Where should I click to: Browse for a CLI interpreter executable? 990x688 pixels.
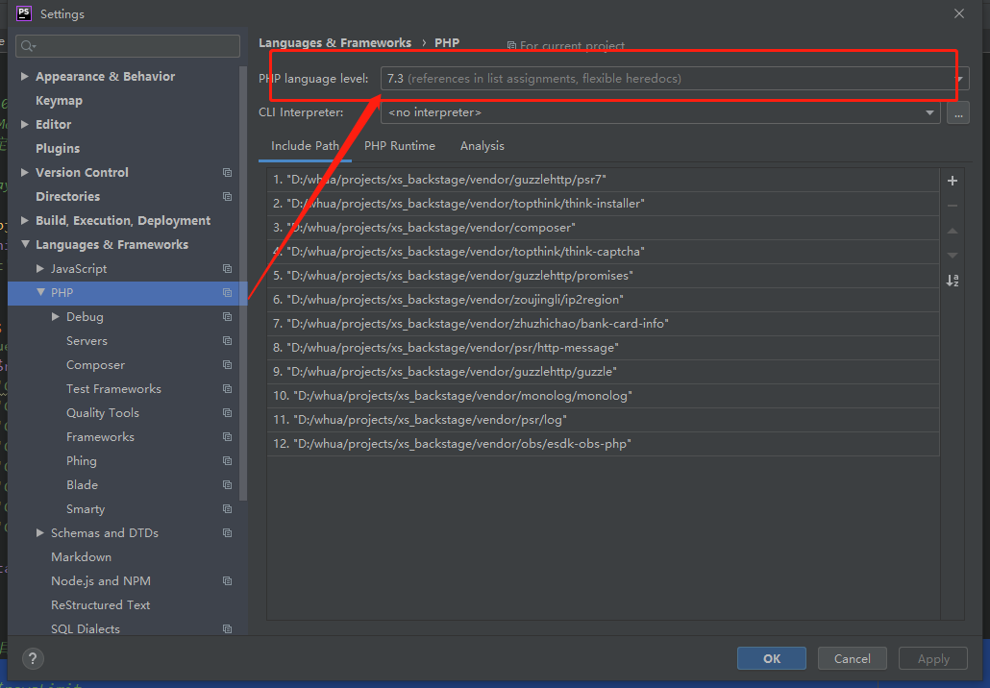click(x=958, y=112)
